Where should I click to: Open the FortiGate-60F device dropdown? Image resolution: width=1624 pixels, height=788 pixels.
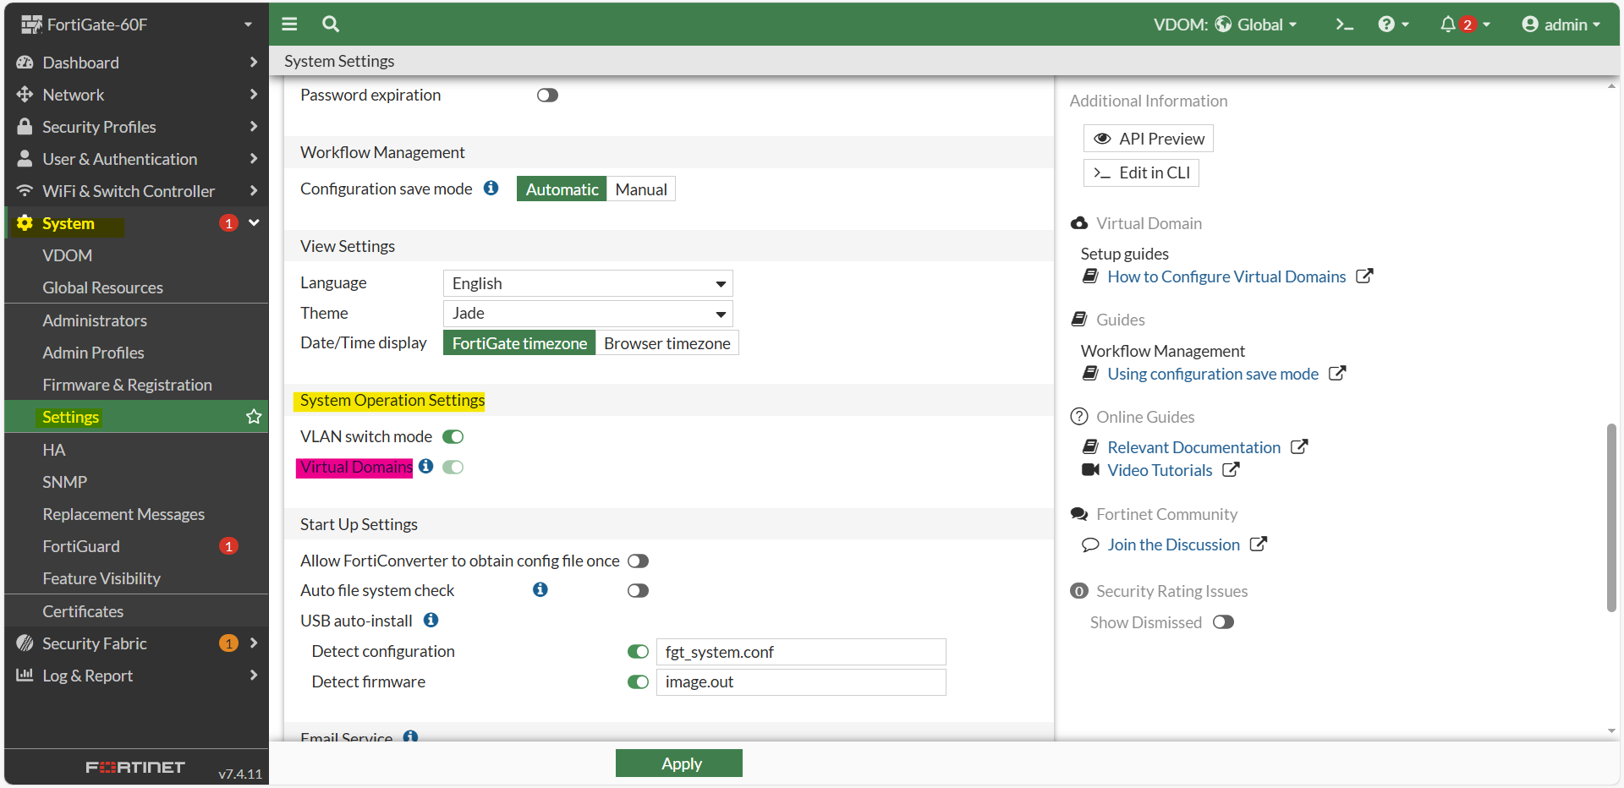click(137, 25)
